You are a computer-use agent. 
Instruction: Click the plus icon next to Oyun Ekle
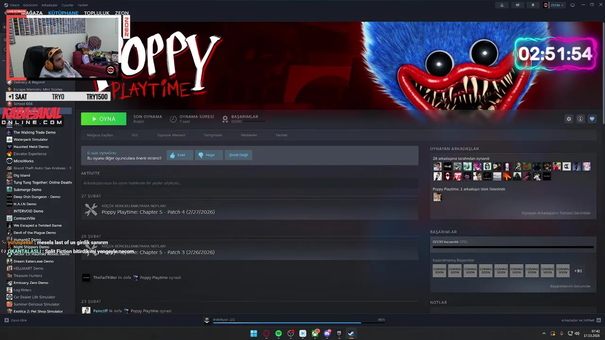pos(7,320)
